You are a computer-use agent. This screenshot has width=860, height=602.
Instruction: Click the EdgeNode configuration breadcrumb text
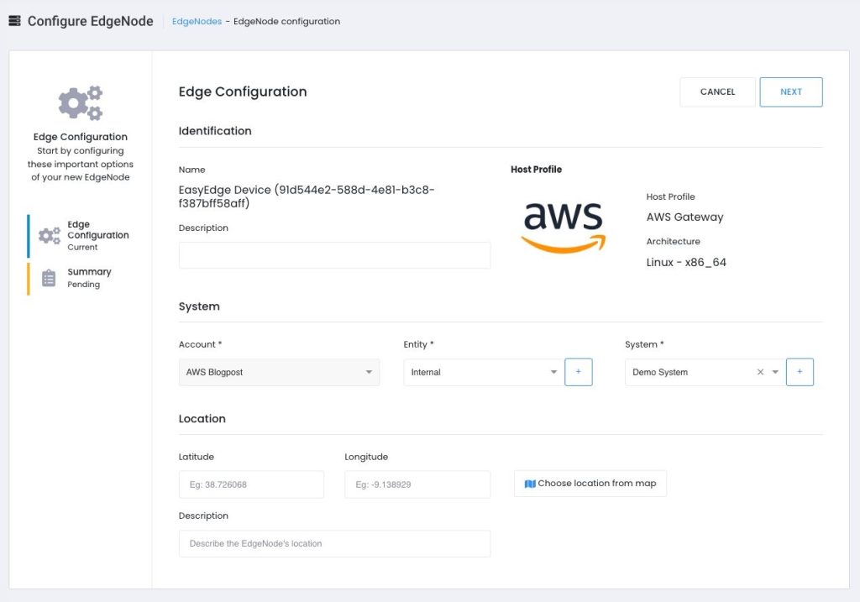[287, 21]
